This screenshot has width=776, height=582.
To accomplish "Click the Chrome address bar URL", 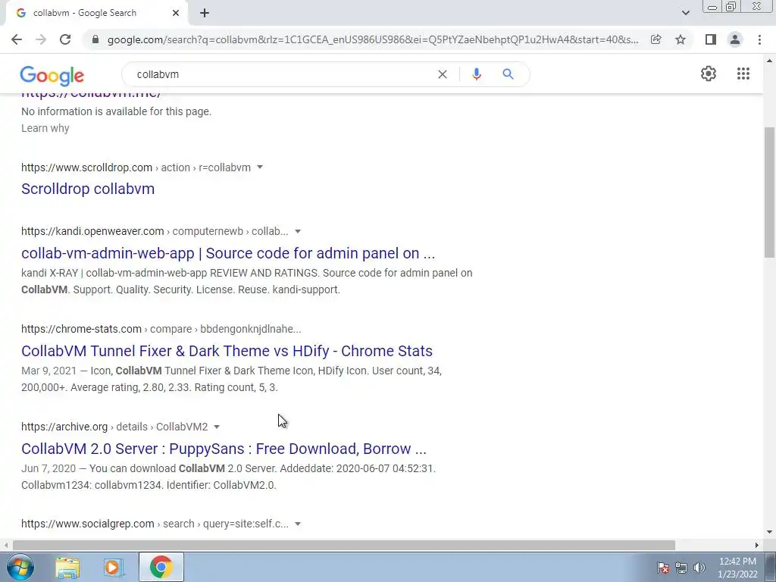I will [x=372, y=39].
